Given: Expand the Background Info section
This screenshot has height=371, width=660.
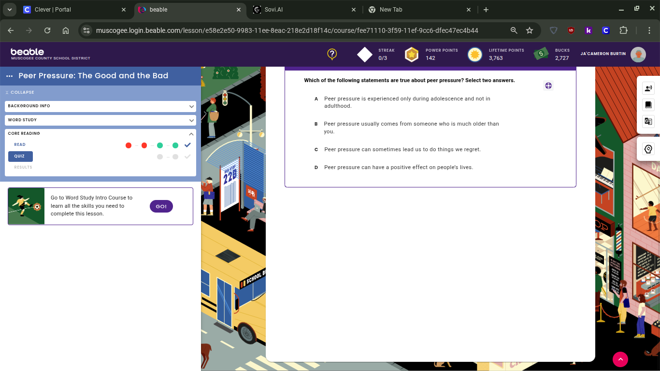Looking at the screenshot, I should [100, 106].
